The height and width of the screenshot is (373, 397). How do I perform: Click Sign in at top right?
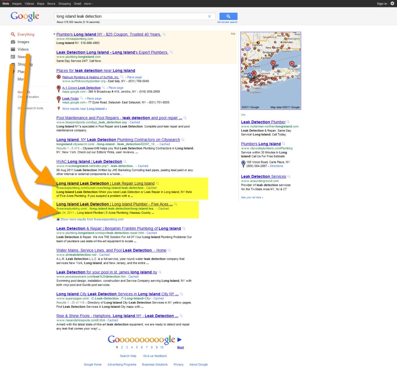[x=382, y=3]
